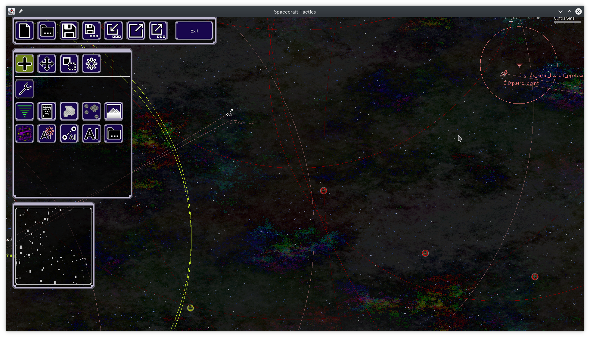
Task: Click Export As icon with dots
Action: [x=158, y=31]
